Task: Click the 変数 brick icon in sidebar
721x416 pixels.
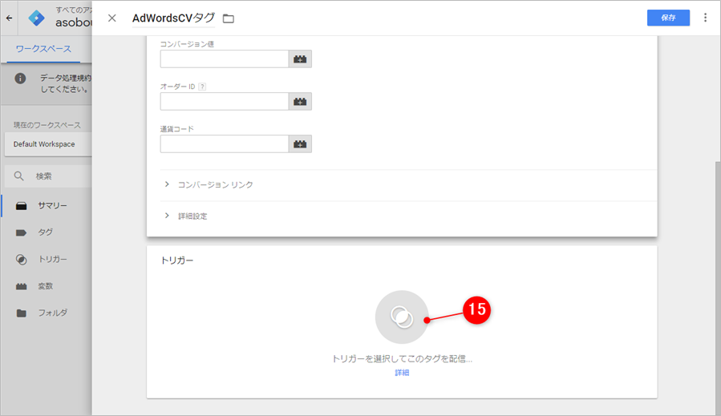Action: pos(21,286)
